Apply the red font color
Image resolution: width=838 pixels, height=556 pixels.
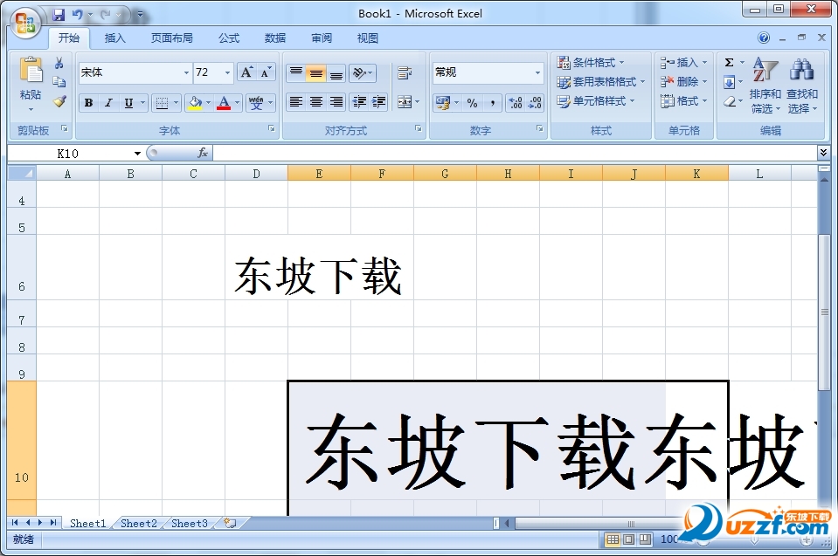click(x=224, y=102)
